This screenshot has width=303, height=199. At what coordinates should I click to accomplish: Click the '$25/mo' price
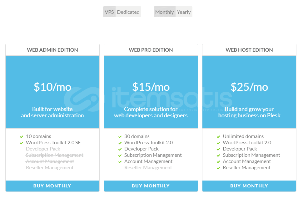(249, 87)
